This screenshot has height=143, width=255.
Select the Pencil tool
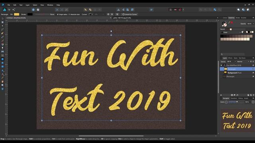tap(2, 37)
